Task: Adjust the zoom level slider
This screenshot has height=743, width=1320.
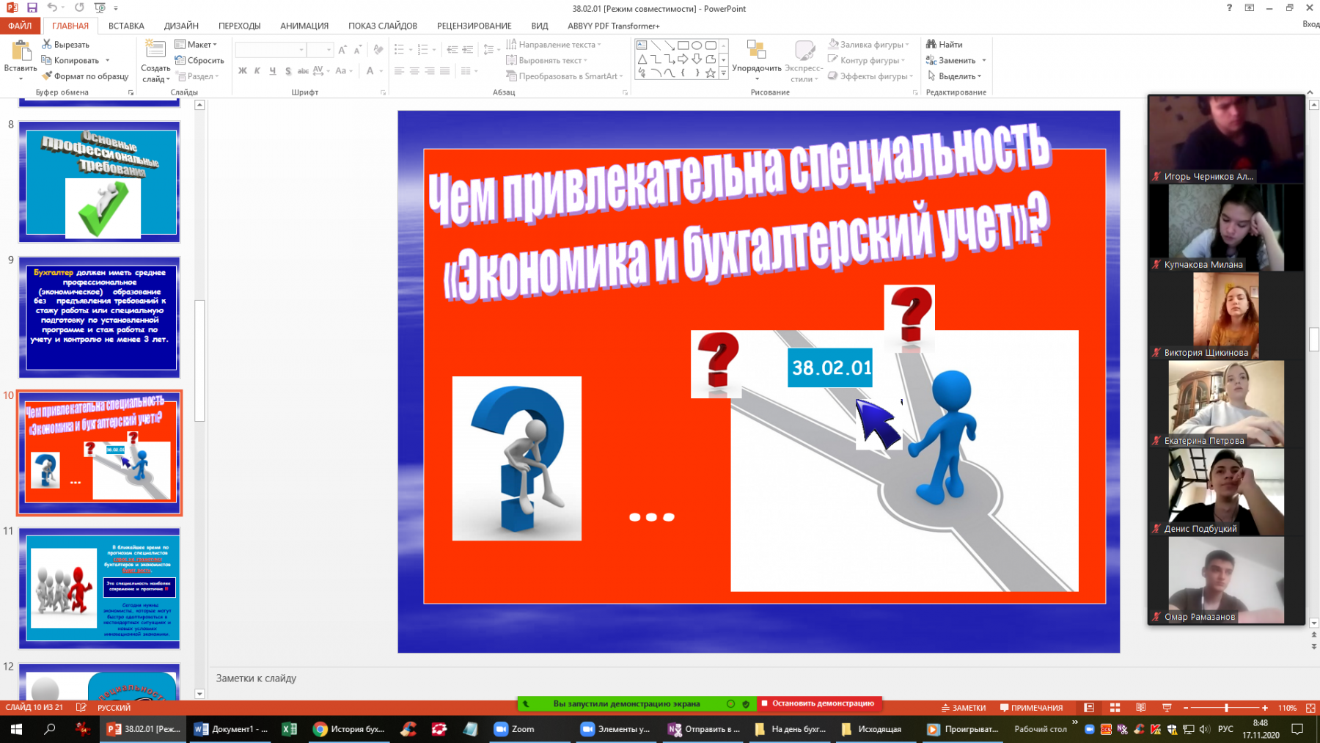Action: [1225, 708]
